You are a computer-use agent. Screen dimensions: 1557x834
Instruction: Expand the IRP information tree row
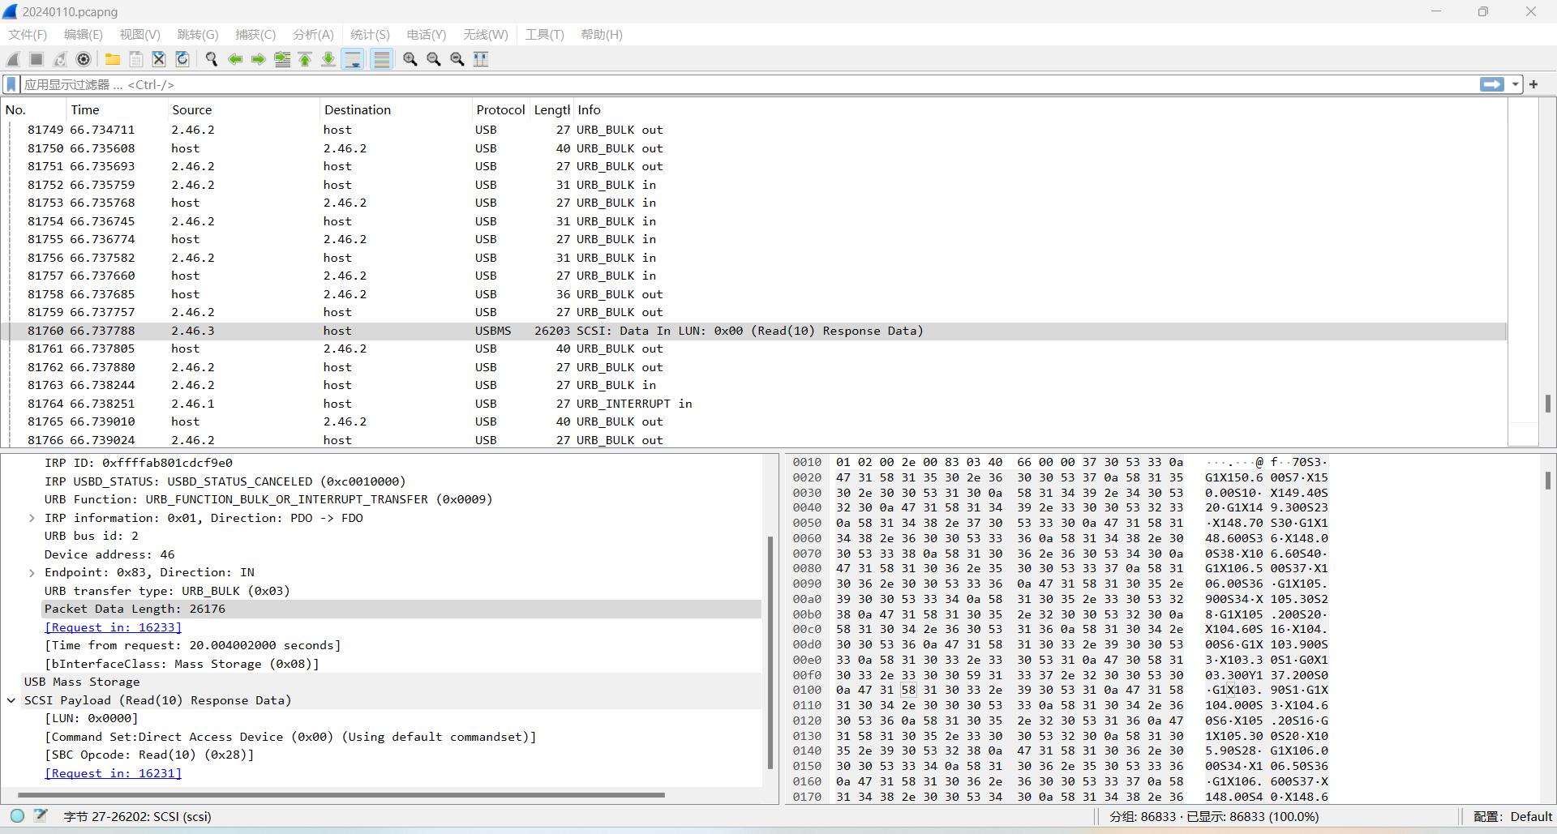(x=32, y=518)
